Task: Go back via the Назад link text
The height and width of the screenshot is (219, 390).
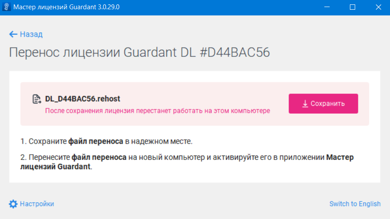Action: (x=31, y=34)
